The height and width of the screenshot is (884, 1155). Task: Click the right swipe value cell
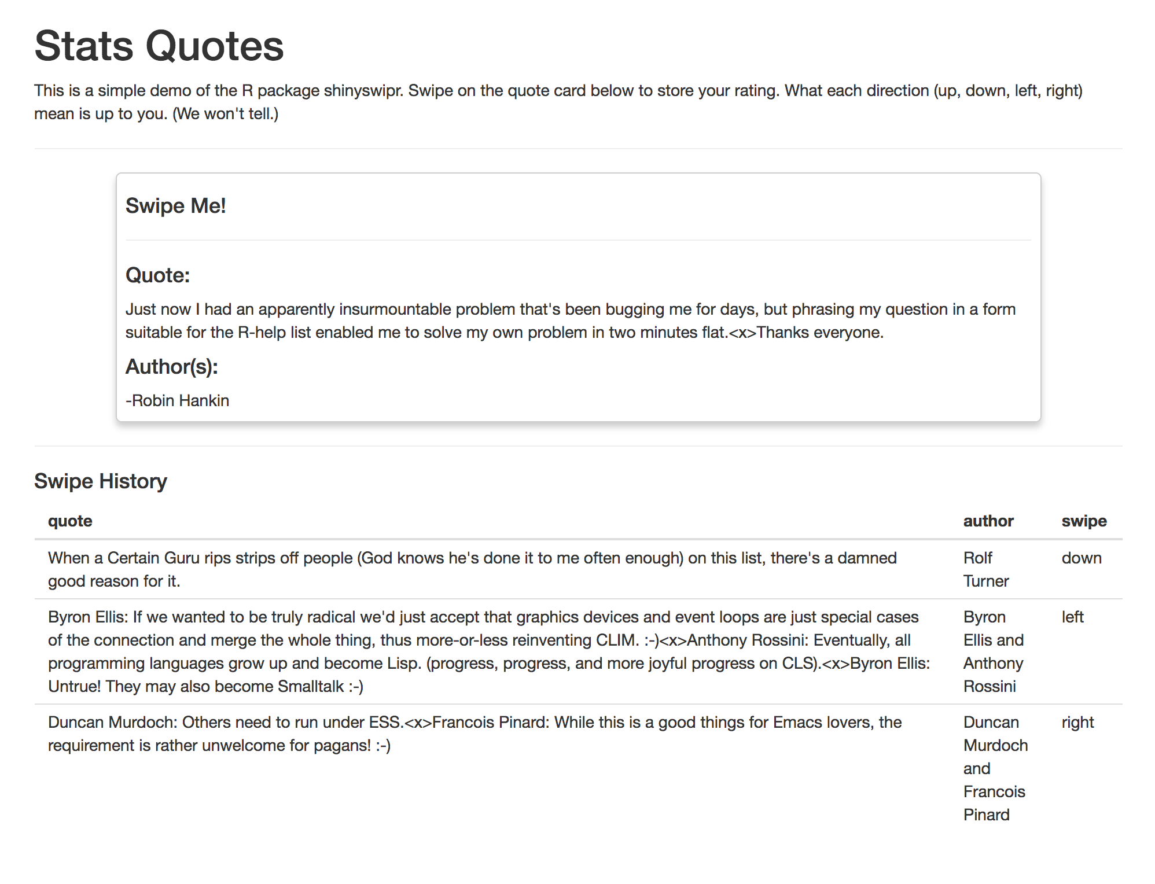coord(1077,723)
